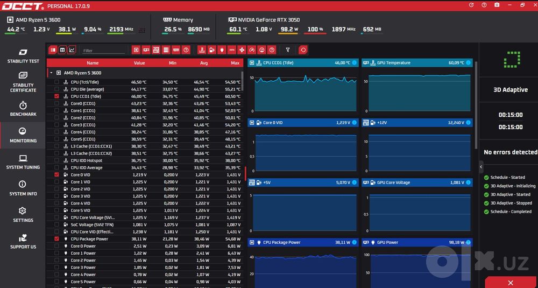Open the Monitoring section

pos(23,135)
